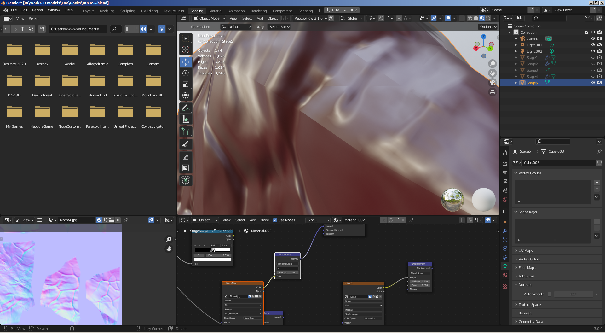Open the Render menu

tap(37, 10)
